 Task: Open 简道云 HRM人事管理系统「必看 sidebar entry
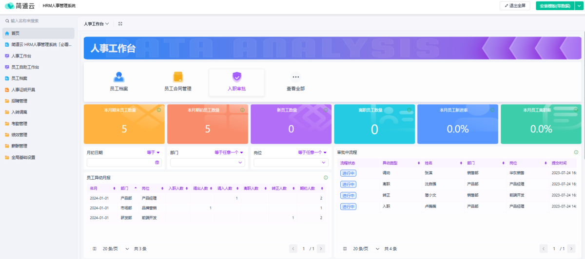coord(39,44)
